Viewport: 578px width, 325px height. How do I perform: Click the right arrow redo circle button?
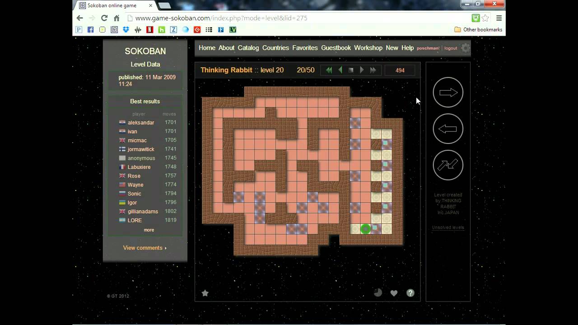coord(448,93)
